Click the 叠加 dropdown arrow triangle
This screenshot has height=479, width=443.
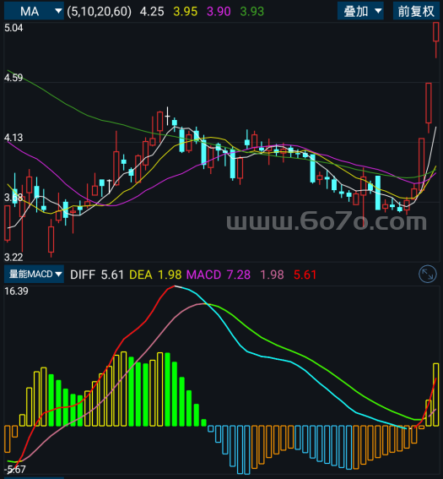(x=378, y=11)
